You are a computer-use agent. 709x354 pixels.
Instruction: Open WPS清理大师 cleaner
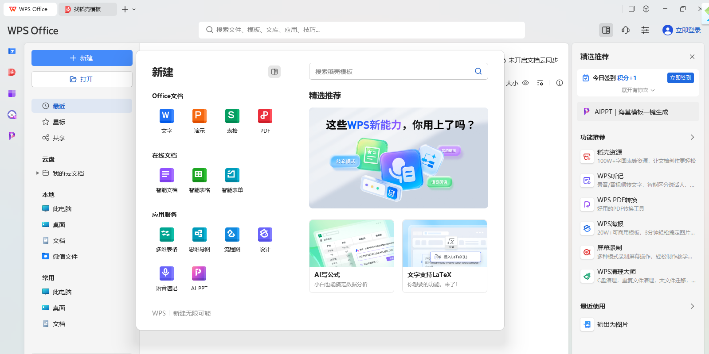[638, 276]
